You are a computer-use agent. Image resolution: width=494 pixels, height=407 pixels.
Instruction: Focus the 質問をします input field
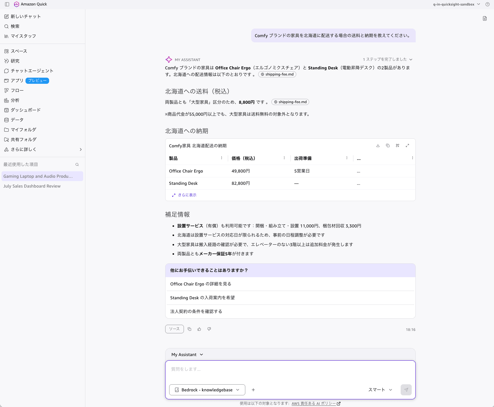point(290,369)
